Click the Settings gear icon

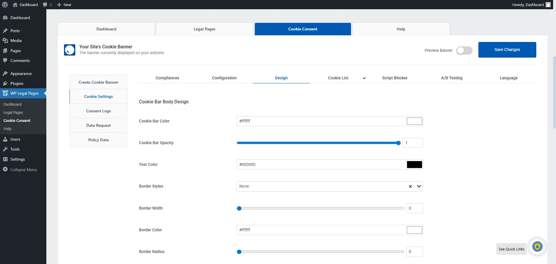(x=5, y=159)
